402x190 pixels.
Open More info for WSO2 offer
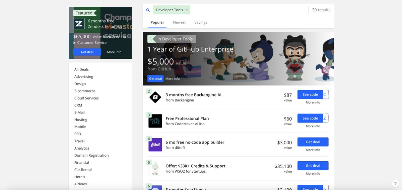pyautogui.click(x=313, y=174)
